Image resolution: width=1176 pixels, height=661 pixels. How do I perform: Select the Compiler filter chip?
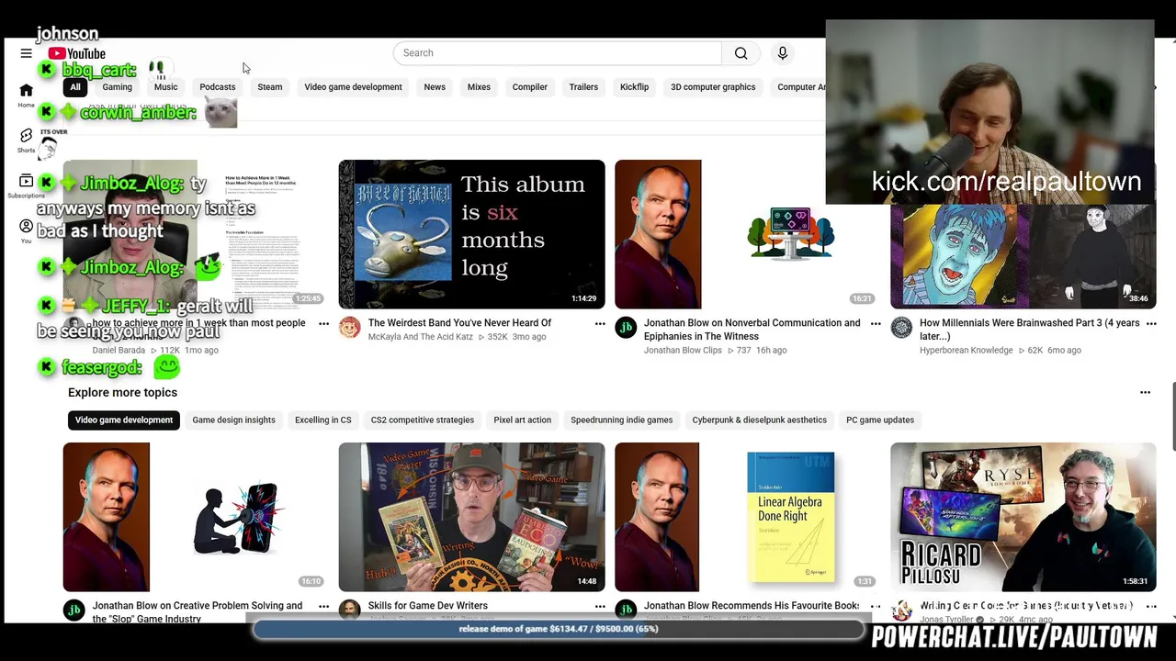[x=530, y=87]
